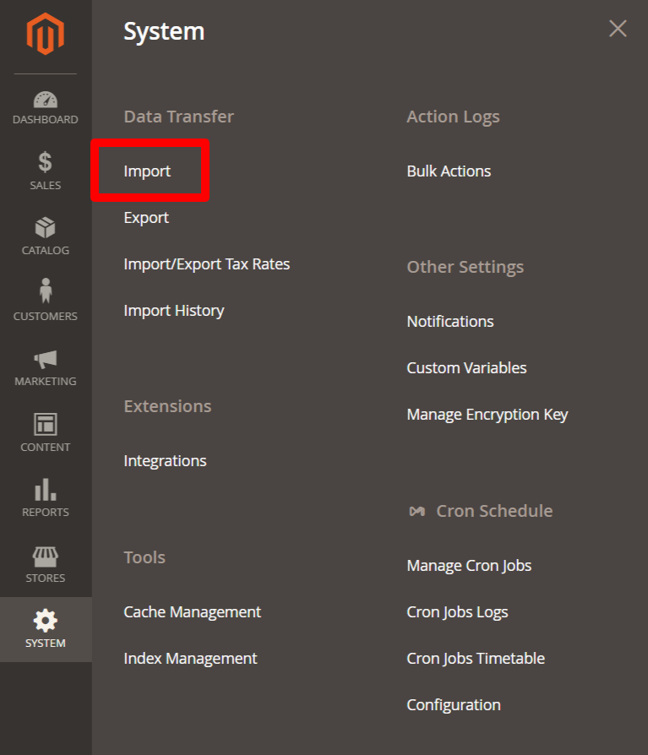Open Index Management
The width and height of the screenshot is (648, 755).
[x=190, y=659]
